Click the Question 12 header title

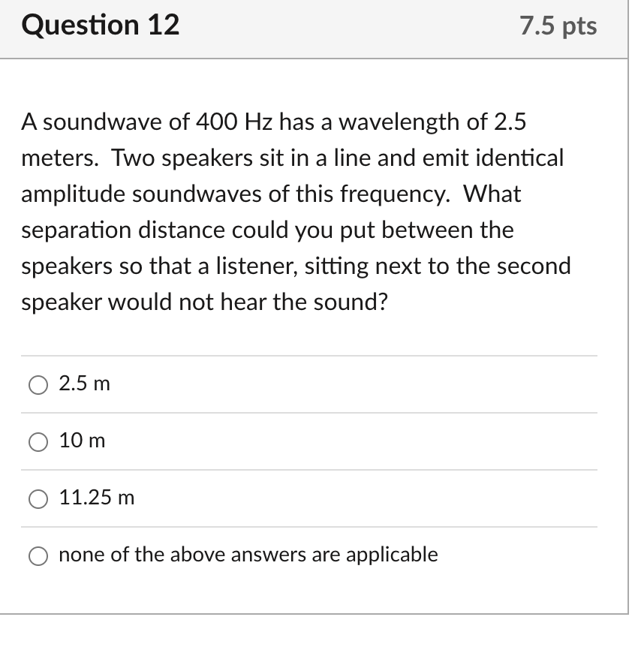pos(102,25)
